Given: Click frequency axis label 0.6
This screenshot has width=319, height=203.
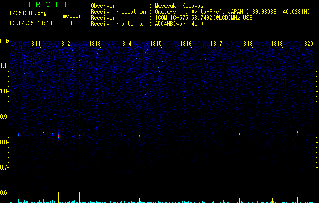Looking at the screenshot, I should click(x=5, y=193).
